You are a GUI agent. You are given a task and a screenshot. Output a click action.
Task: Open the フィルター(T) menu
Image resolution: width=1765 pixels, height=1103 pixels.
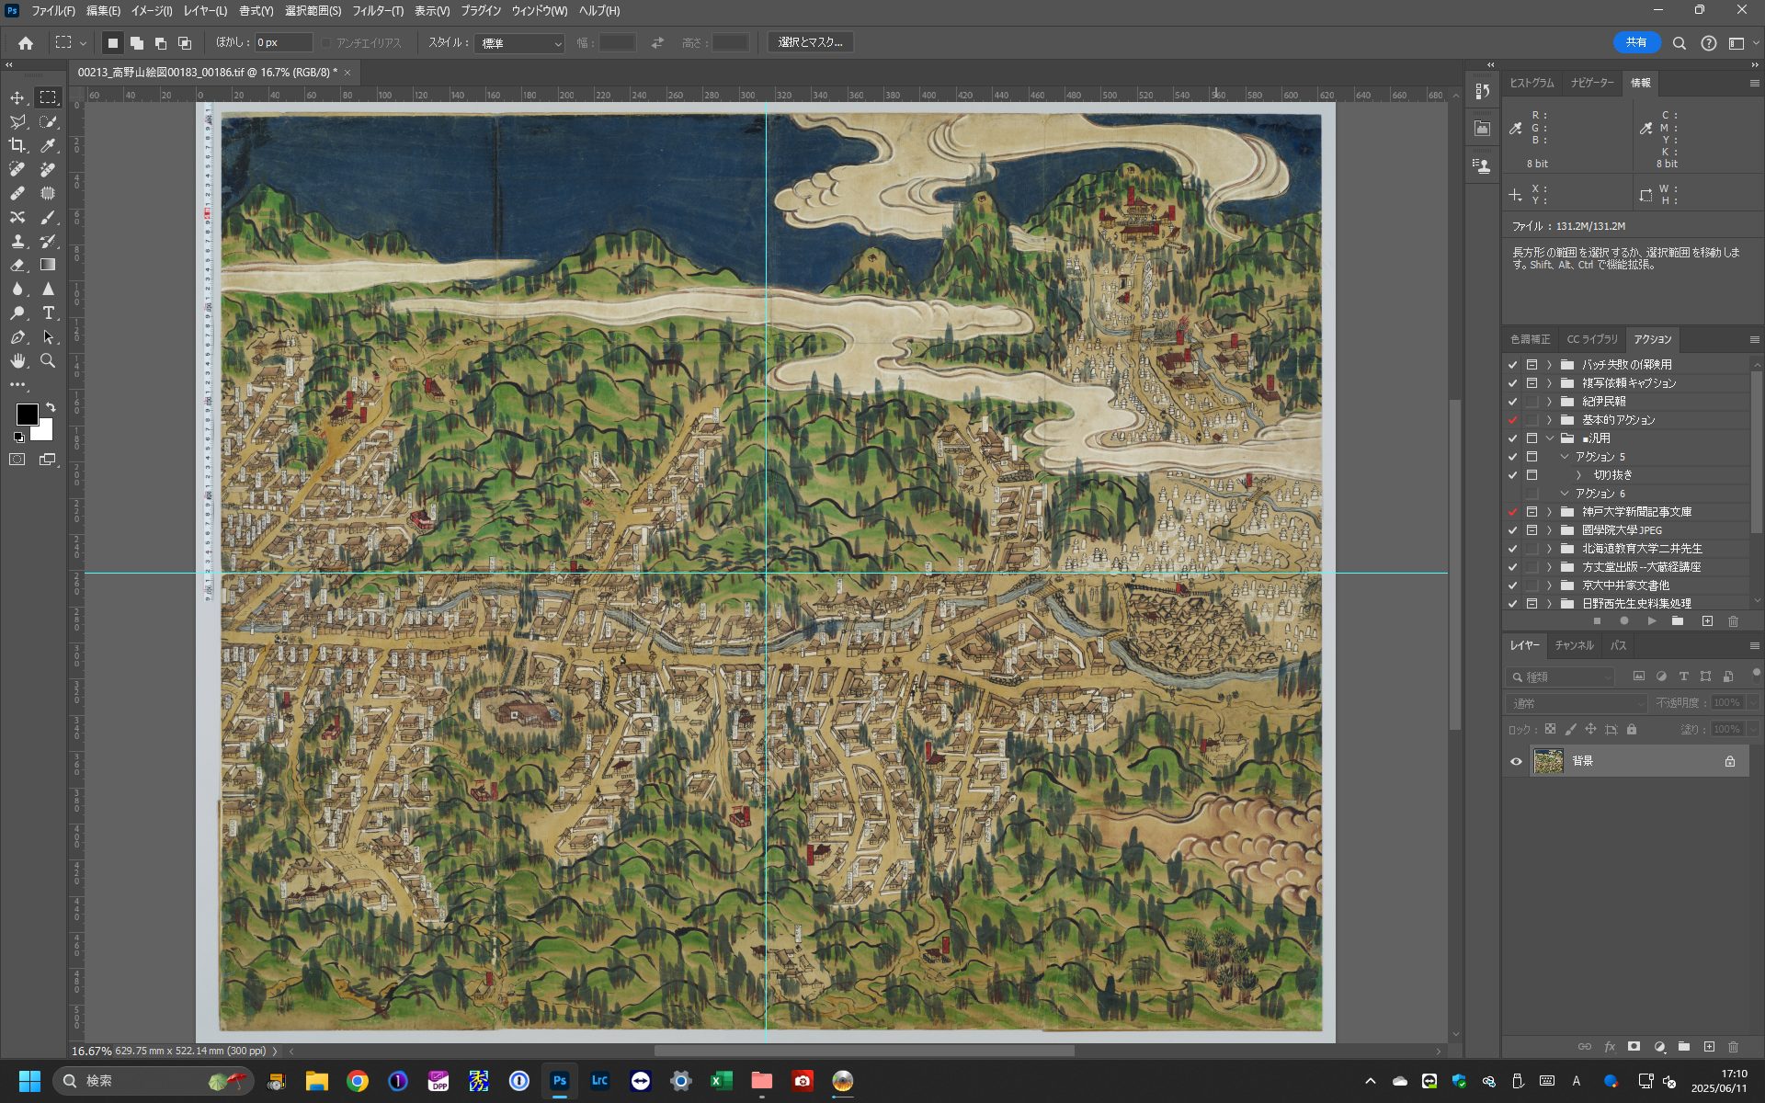click(378, 11)
